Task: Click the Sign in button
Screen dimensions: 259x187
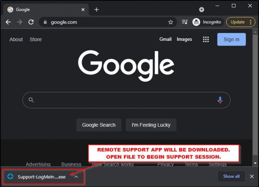Action: 231,40
